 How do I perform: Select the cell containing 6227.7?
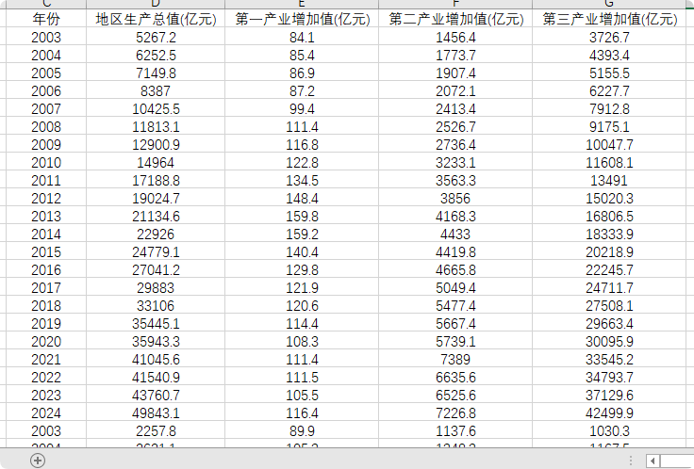coord(609,91)
